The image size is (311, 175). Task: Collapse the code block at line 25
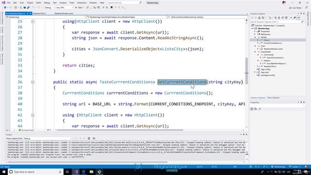click(33, 21)
